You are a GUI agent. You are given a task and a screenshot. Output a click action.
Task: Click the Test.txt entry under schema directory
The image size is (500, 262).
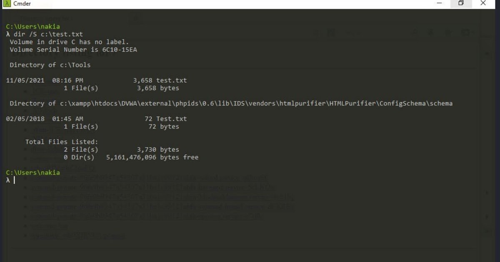pos(173,119)
